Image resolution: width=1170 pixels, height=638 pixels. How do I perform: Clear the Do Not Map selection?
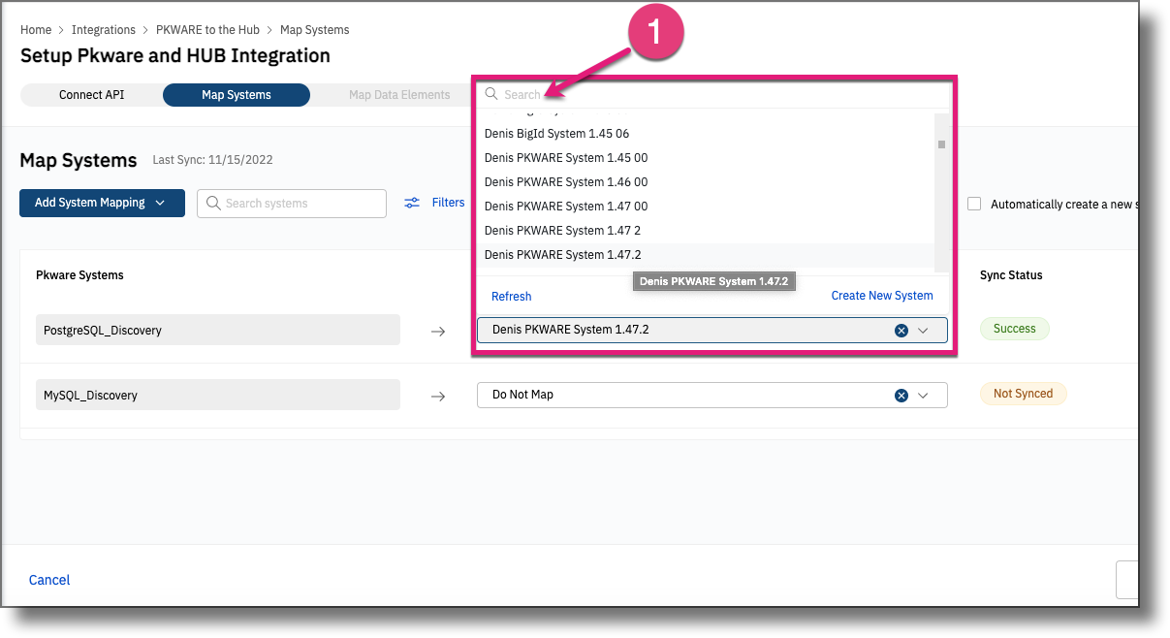coord(901,395)
